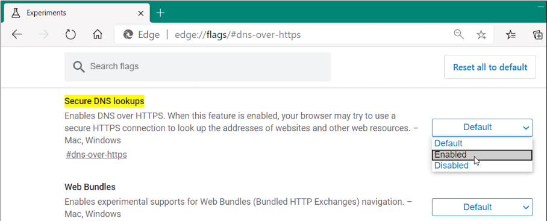The width and height of the screenshot is (547, 221).
Task: Focus the Search flags input field
Action: pyautogui.click(x=198, y=67)
